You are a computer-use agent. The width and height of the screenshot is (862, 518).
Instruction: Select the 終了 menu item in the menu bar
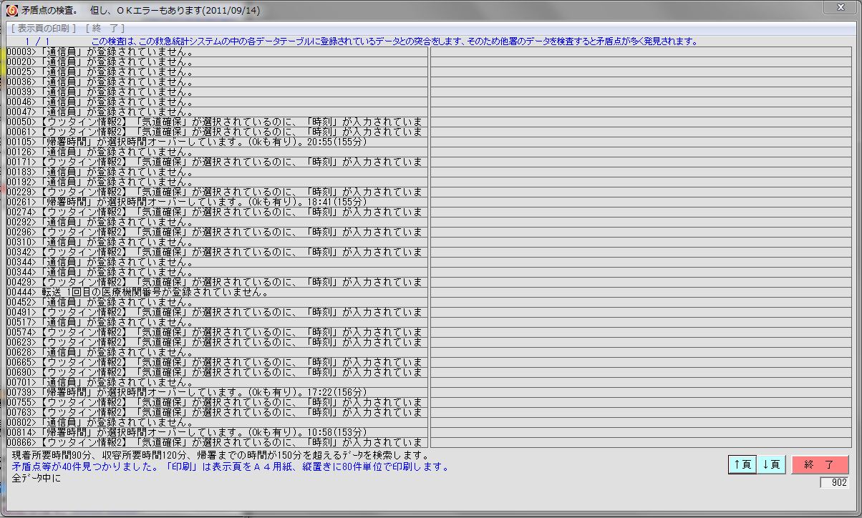click(105, 28)
